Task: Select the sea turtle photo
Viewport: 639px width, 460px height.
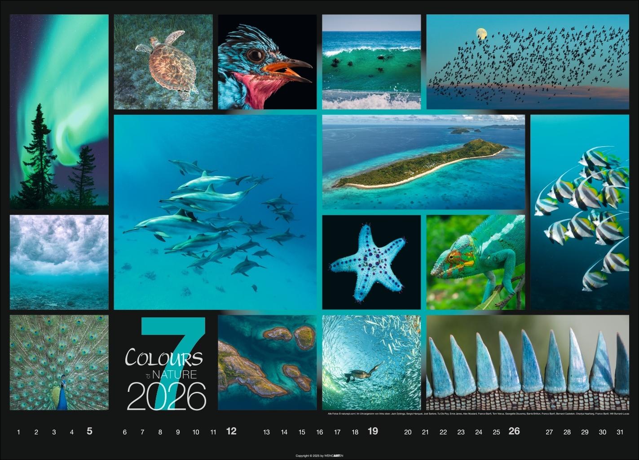Action: (163, 62)
